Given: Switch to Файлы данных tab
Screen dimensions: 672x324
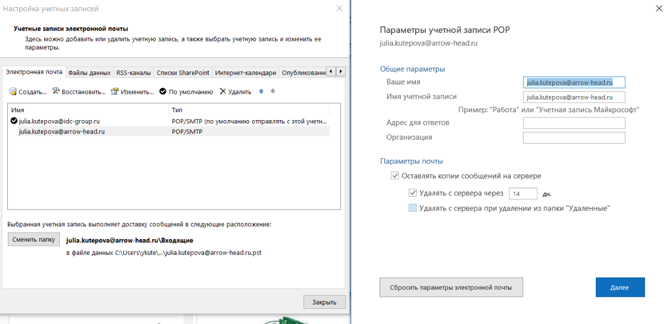Looking at the screenshot, I should tap(89, 73).
